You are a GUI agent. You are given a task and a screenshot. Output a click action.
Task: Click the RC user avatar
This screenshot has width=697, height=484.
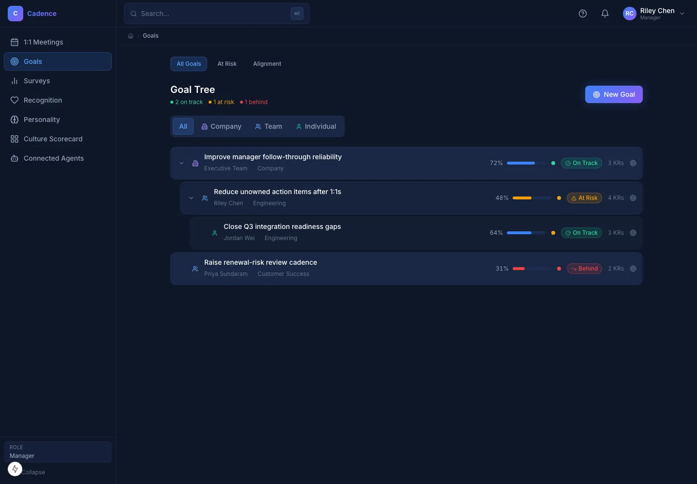pyautogui.click(x=630, y=14)
